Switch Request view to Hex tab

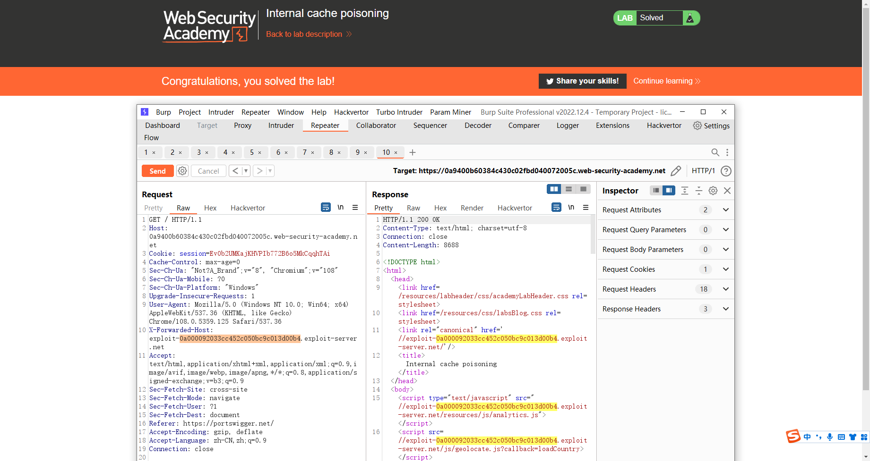pyautogui.click(x=210, y=208)
